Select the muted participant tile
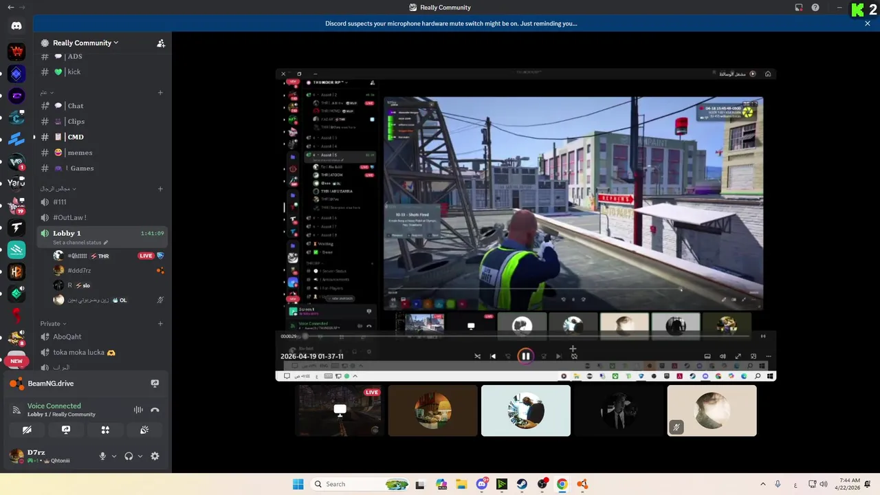Viewport: 880px width, 495px height. 712,410
